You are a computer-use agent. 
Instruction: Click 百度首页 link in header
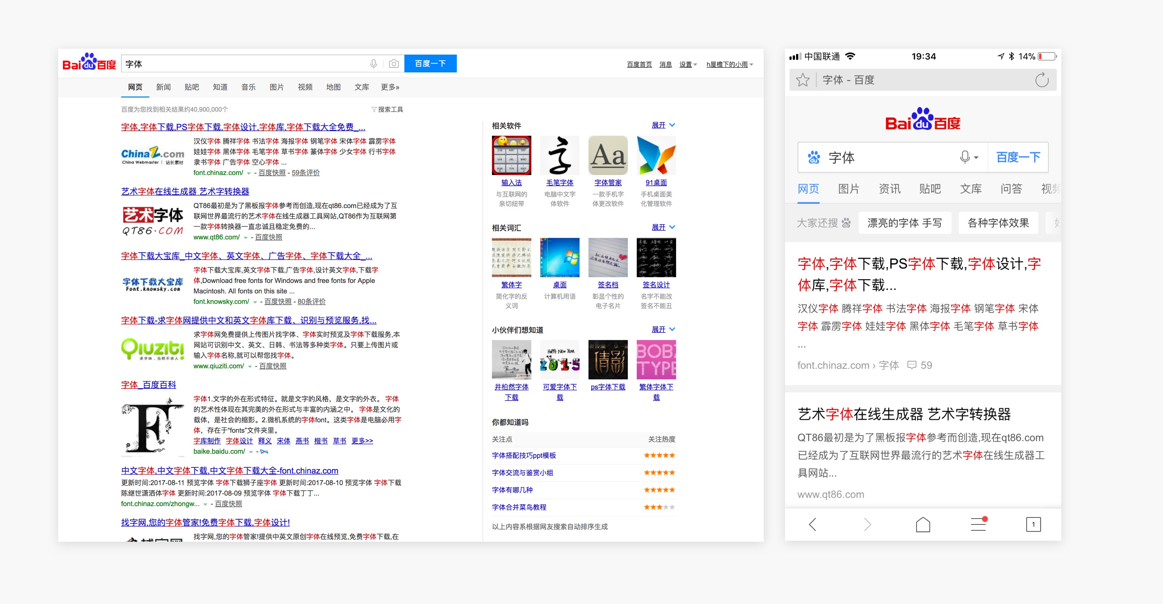tap(639, 64)
